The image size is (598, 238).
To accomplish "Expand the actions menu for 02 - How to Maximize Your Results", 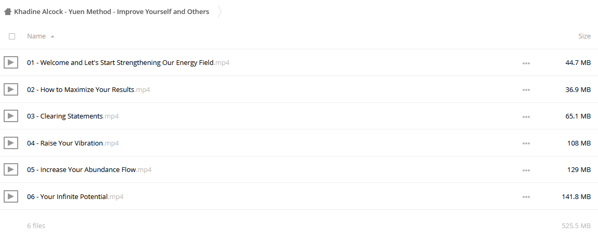I will point(526,90).
